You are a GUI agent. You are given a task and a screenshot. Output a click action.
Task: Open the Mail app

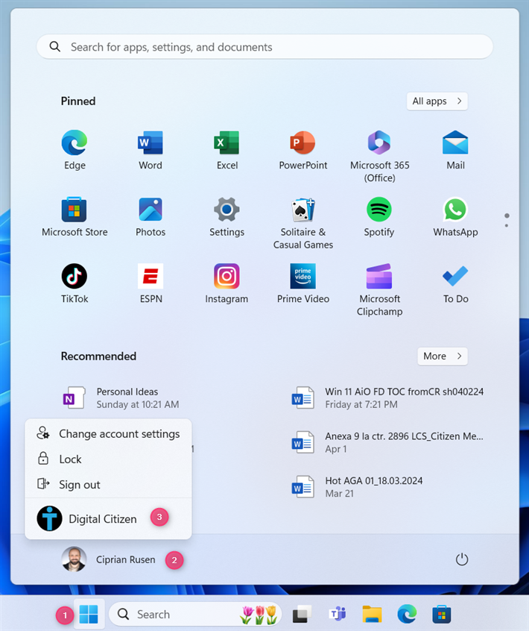pos(455,150)
